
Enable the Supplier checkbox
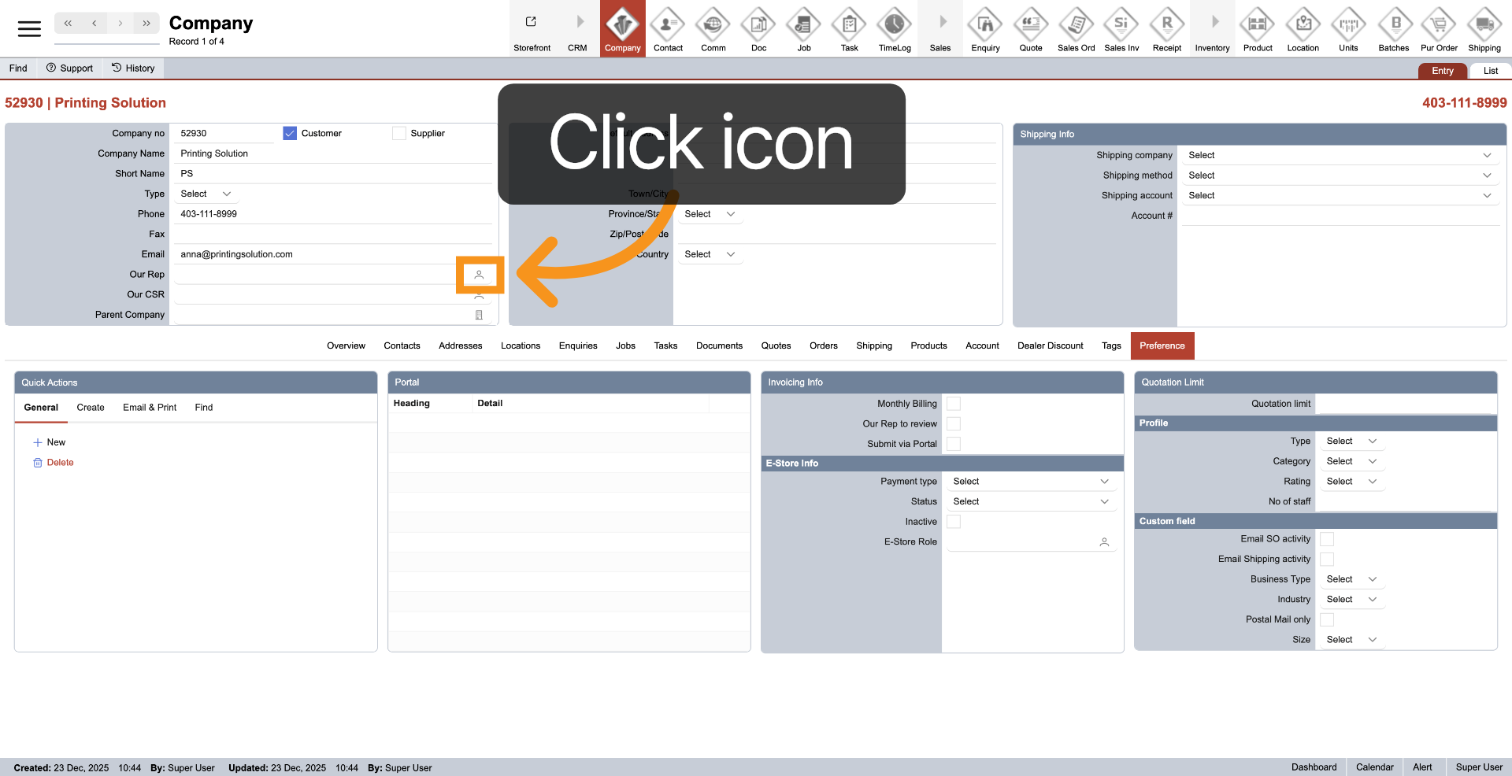[x=399, y=133]
